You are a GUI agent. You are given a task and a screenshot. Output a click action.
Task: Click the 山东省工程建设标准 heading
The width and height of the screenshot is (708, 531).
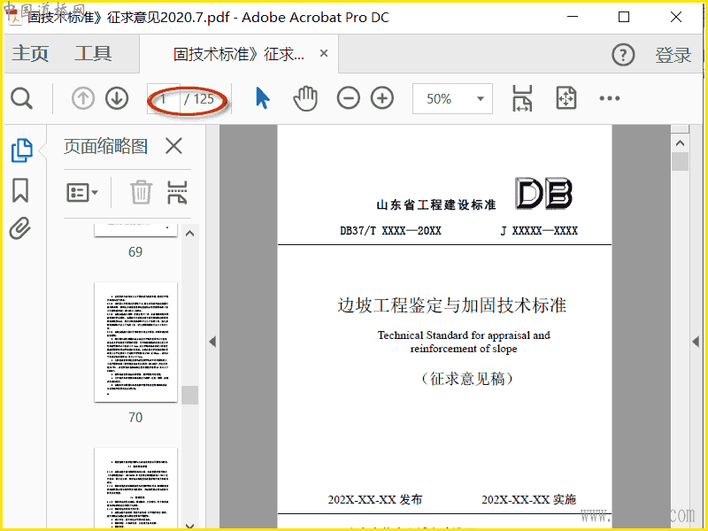pos(435,205)
